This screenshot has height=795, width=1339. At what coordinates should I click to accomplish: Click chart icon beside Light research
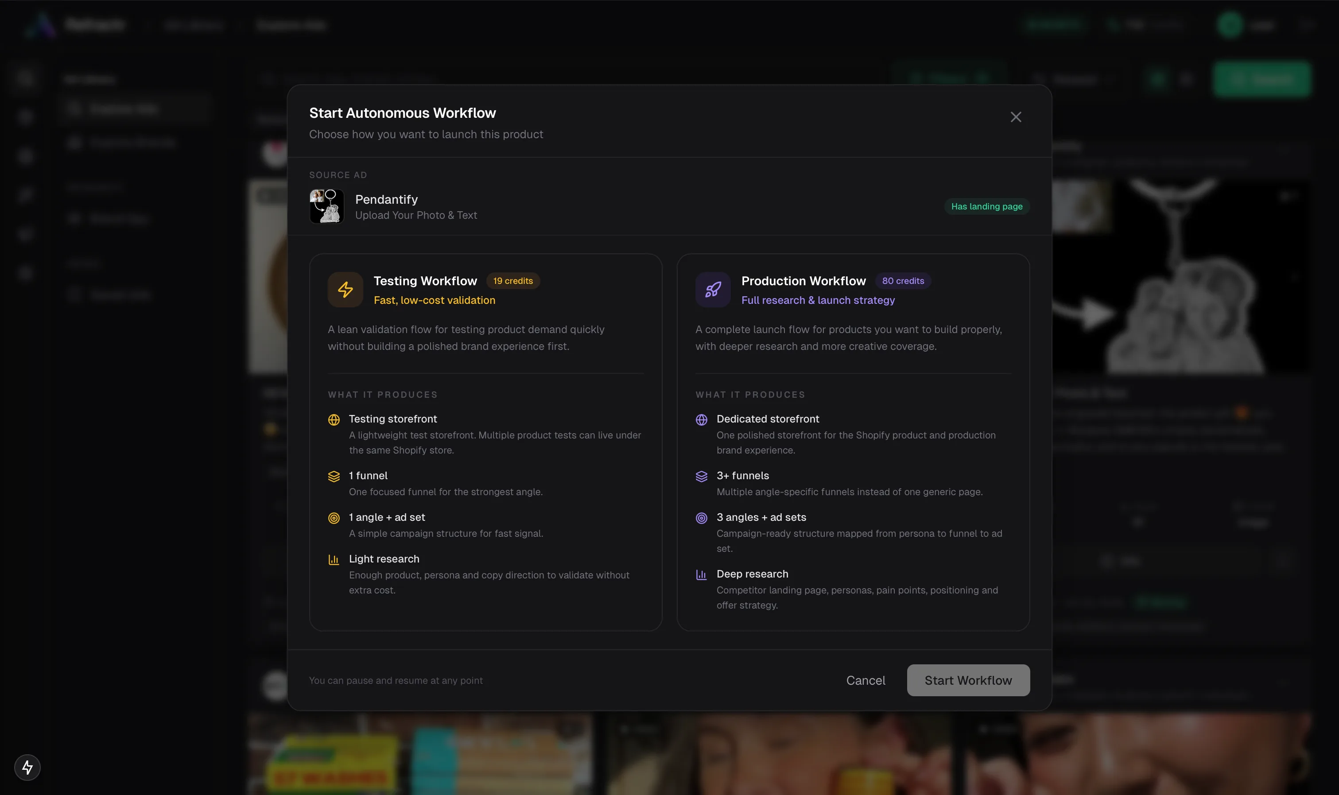coord(334,560)
